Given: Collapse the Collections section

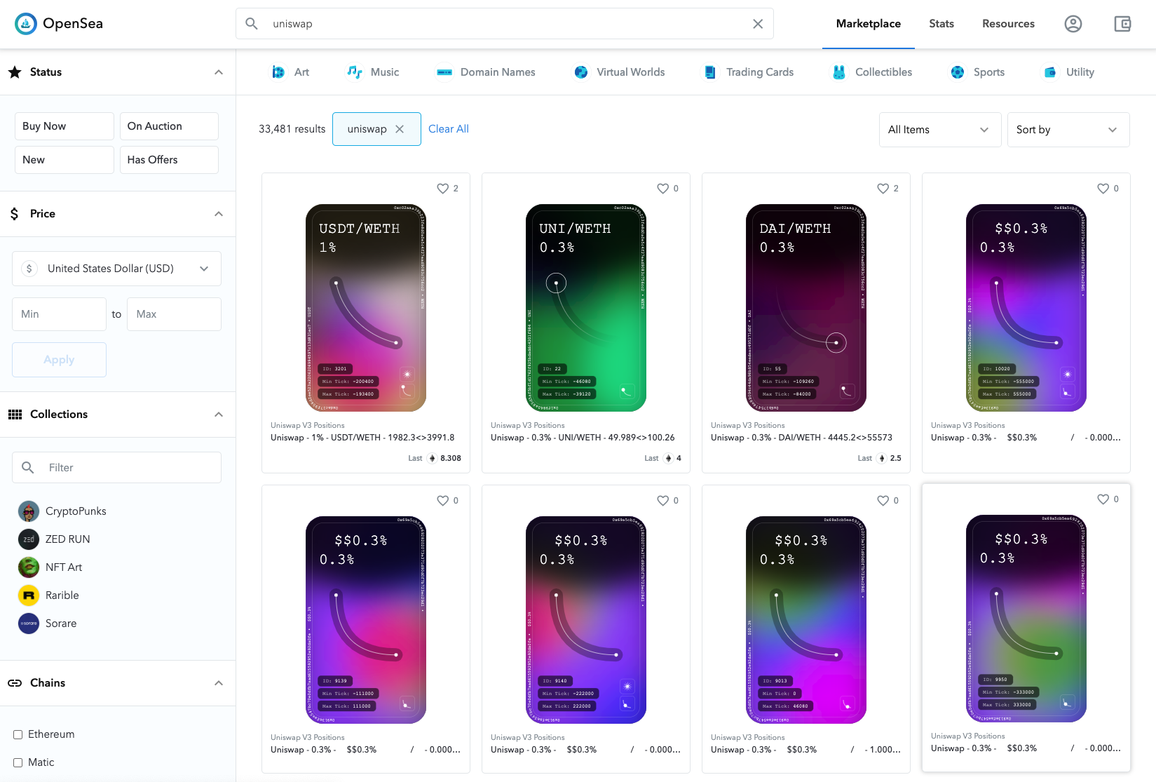Looking at the screenshot, I should (219, 414).
